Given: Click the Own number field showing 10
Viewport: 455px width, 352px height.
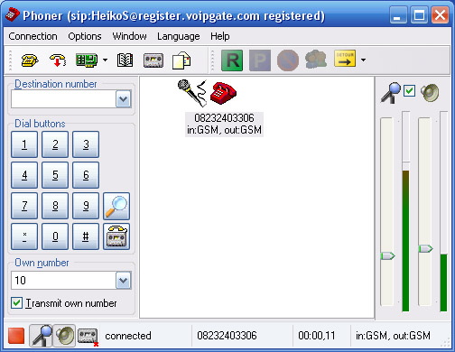Looking at the screenshot, I should (63, 281).
